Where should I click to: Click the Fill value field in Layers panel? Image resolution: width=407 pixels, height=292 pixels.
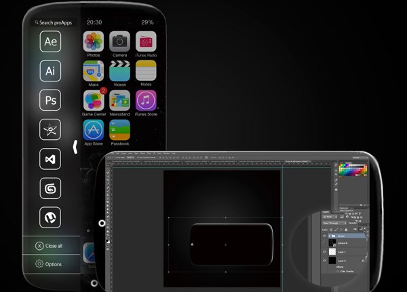[x=361, y=229]
